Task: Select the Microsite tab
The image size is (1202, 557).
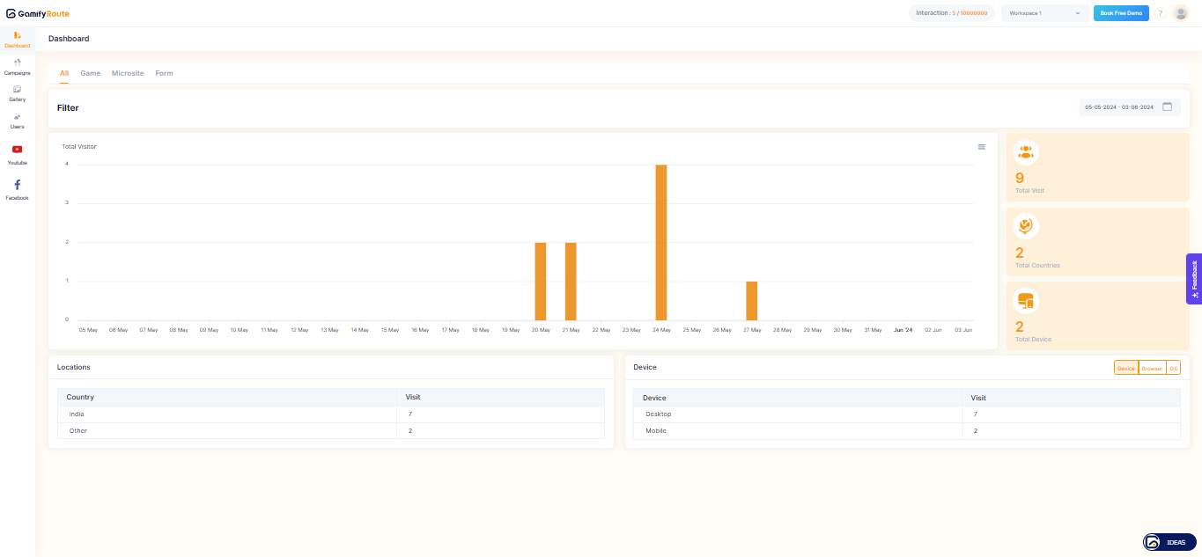Action: (128, 73)
